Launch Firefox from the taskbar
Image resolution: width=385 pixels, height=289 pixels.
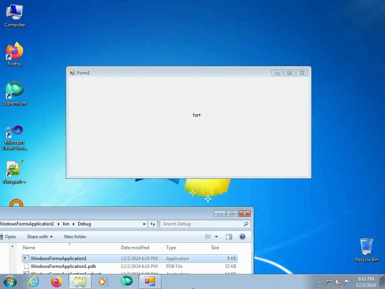point(57,281)
